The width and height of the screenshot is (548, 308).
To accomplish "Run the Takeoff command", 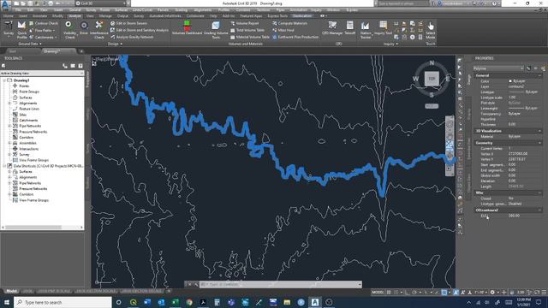I will [350, 28].
